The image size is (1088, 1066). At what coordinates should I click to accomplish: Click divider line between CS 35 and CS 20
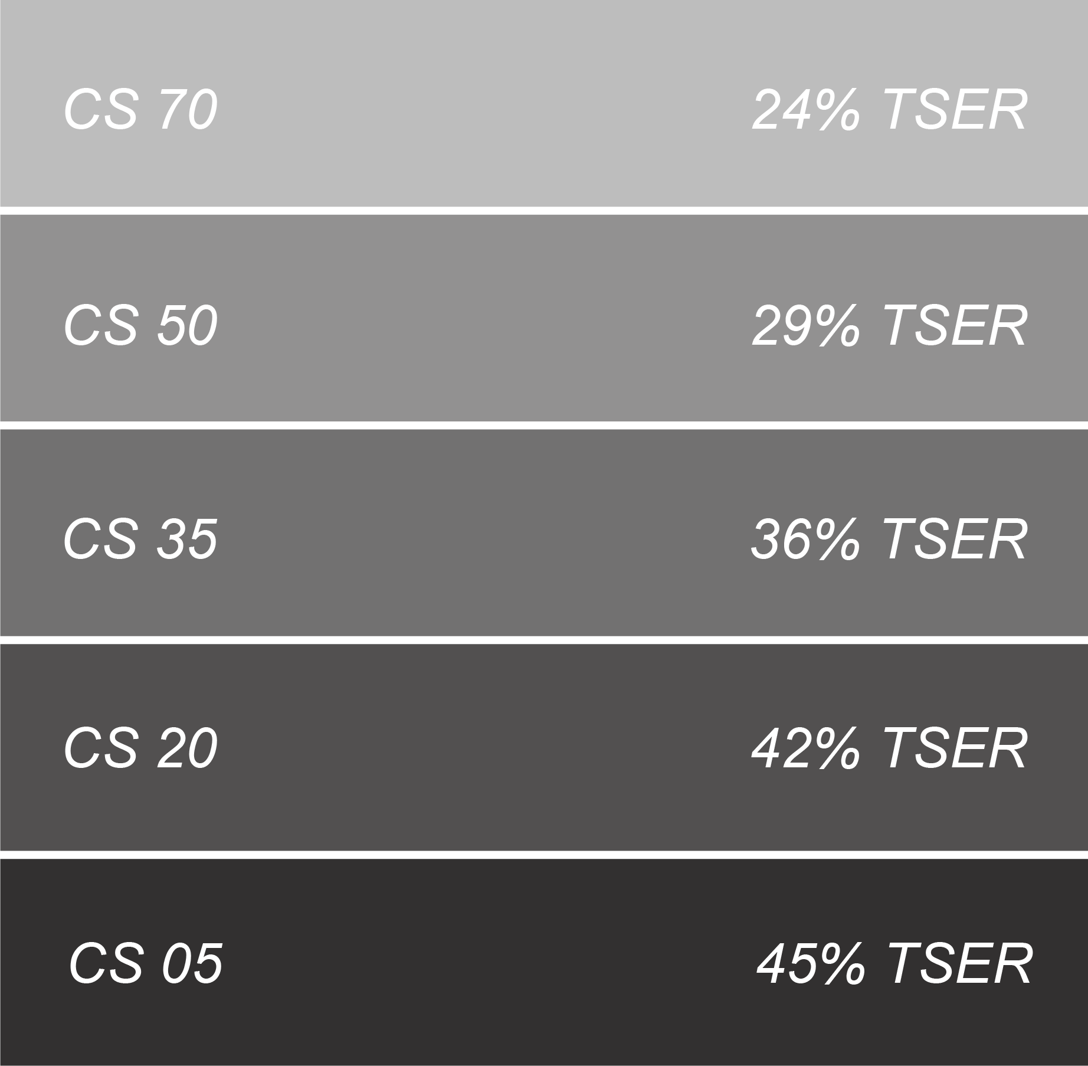click(x=544, y=640)
